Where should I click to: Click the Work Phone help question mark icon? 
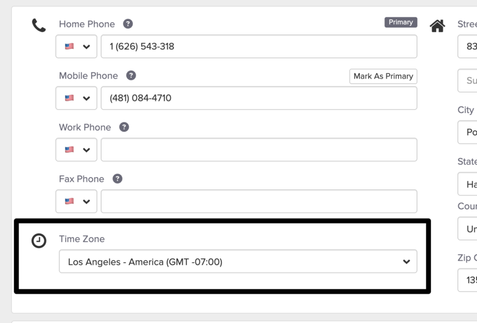[x=124, y=128]
